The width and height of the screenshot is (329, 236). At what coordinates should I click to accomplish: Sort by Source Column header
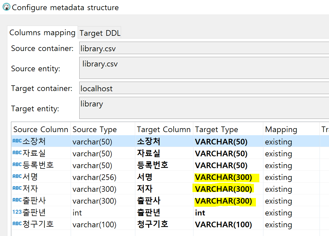click(x=41, y=130)
